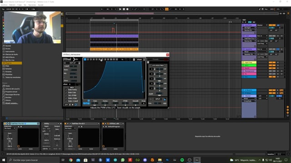Image resolution: width=291 pixels, height=163 pixels.
Task: Enable Note->Rate checkbox in MIDI section
Action: 66,98
